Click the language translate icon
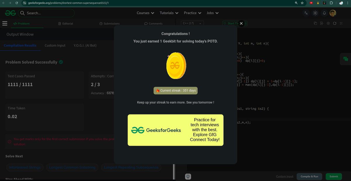 coord(306,13)
